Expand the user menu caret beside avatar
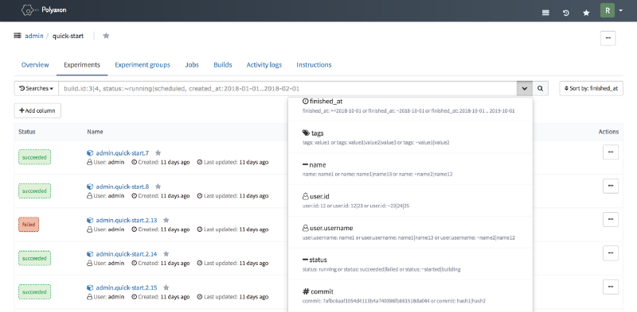The height and width of the screenshot is (312, 637). pyautogui.click(x=621, y=10)
